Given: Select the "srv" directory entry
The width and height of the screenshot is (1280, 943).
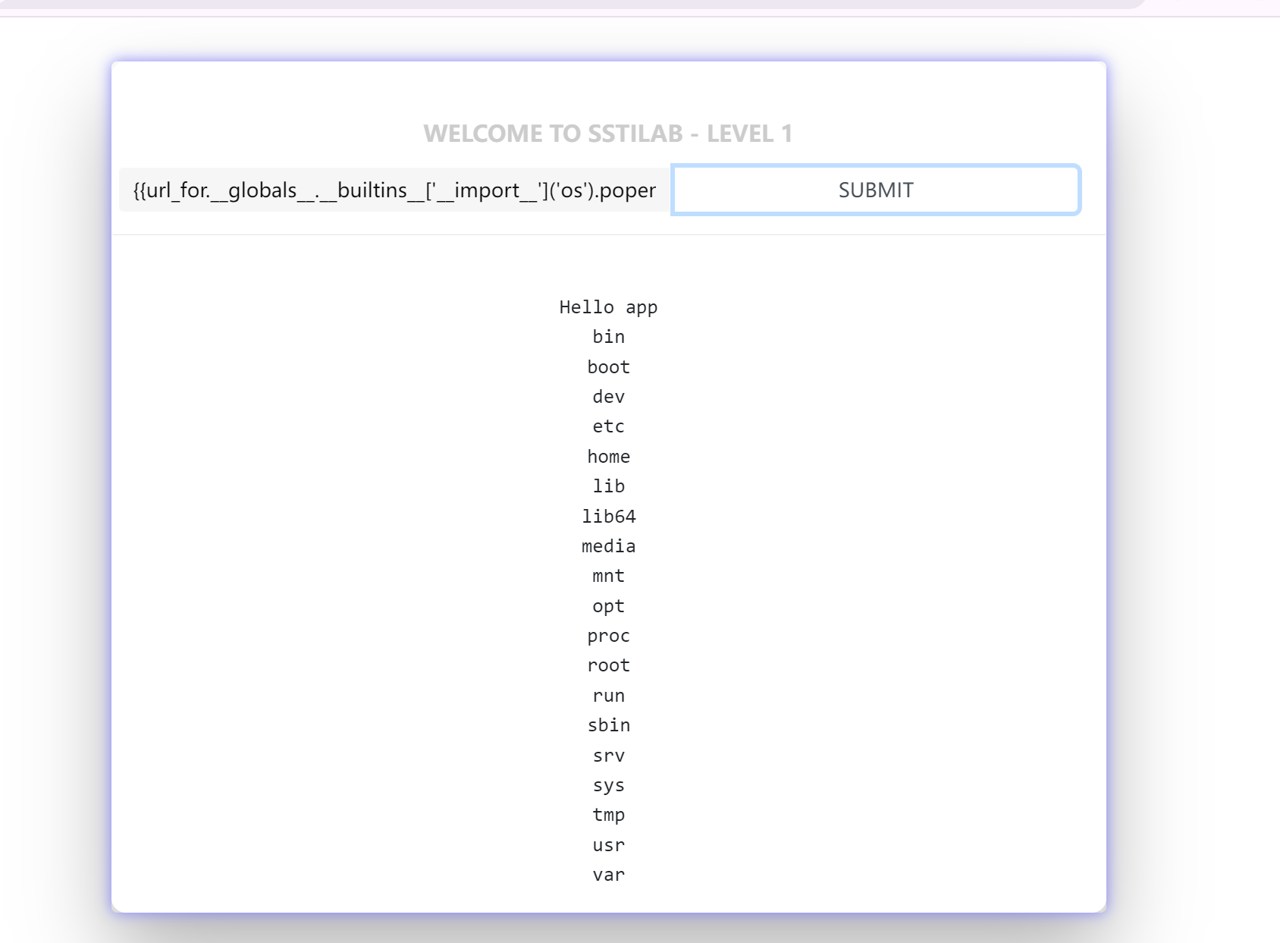Looking at the screenshot, I should [x=608, y=756].
